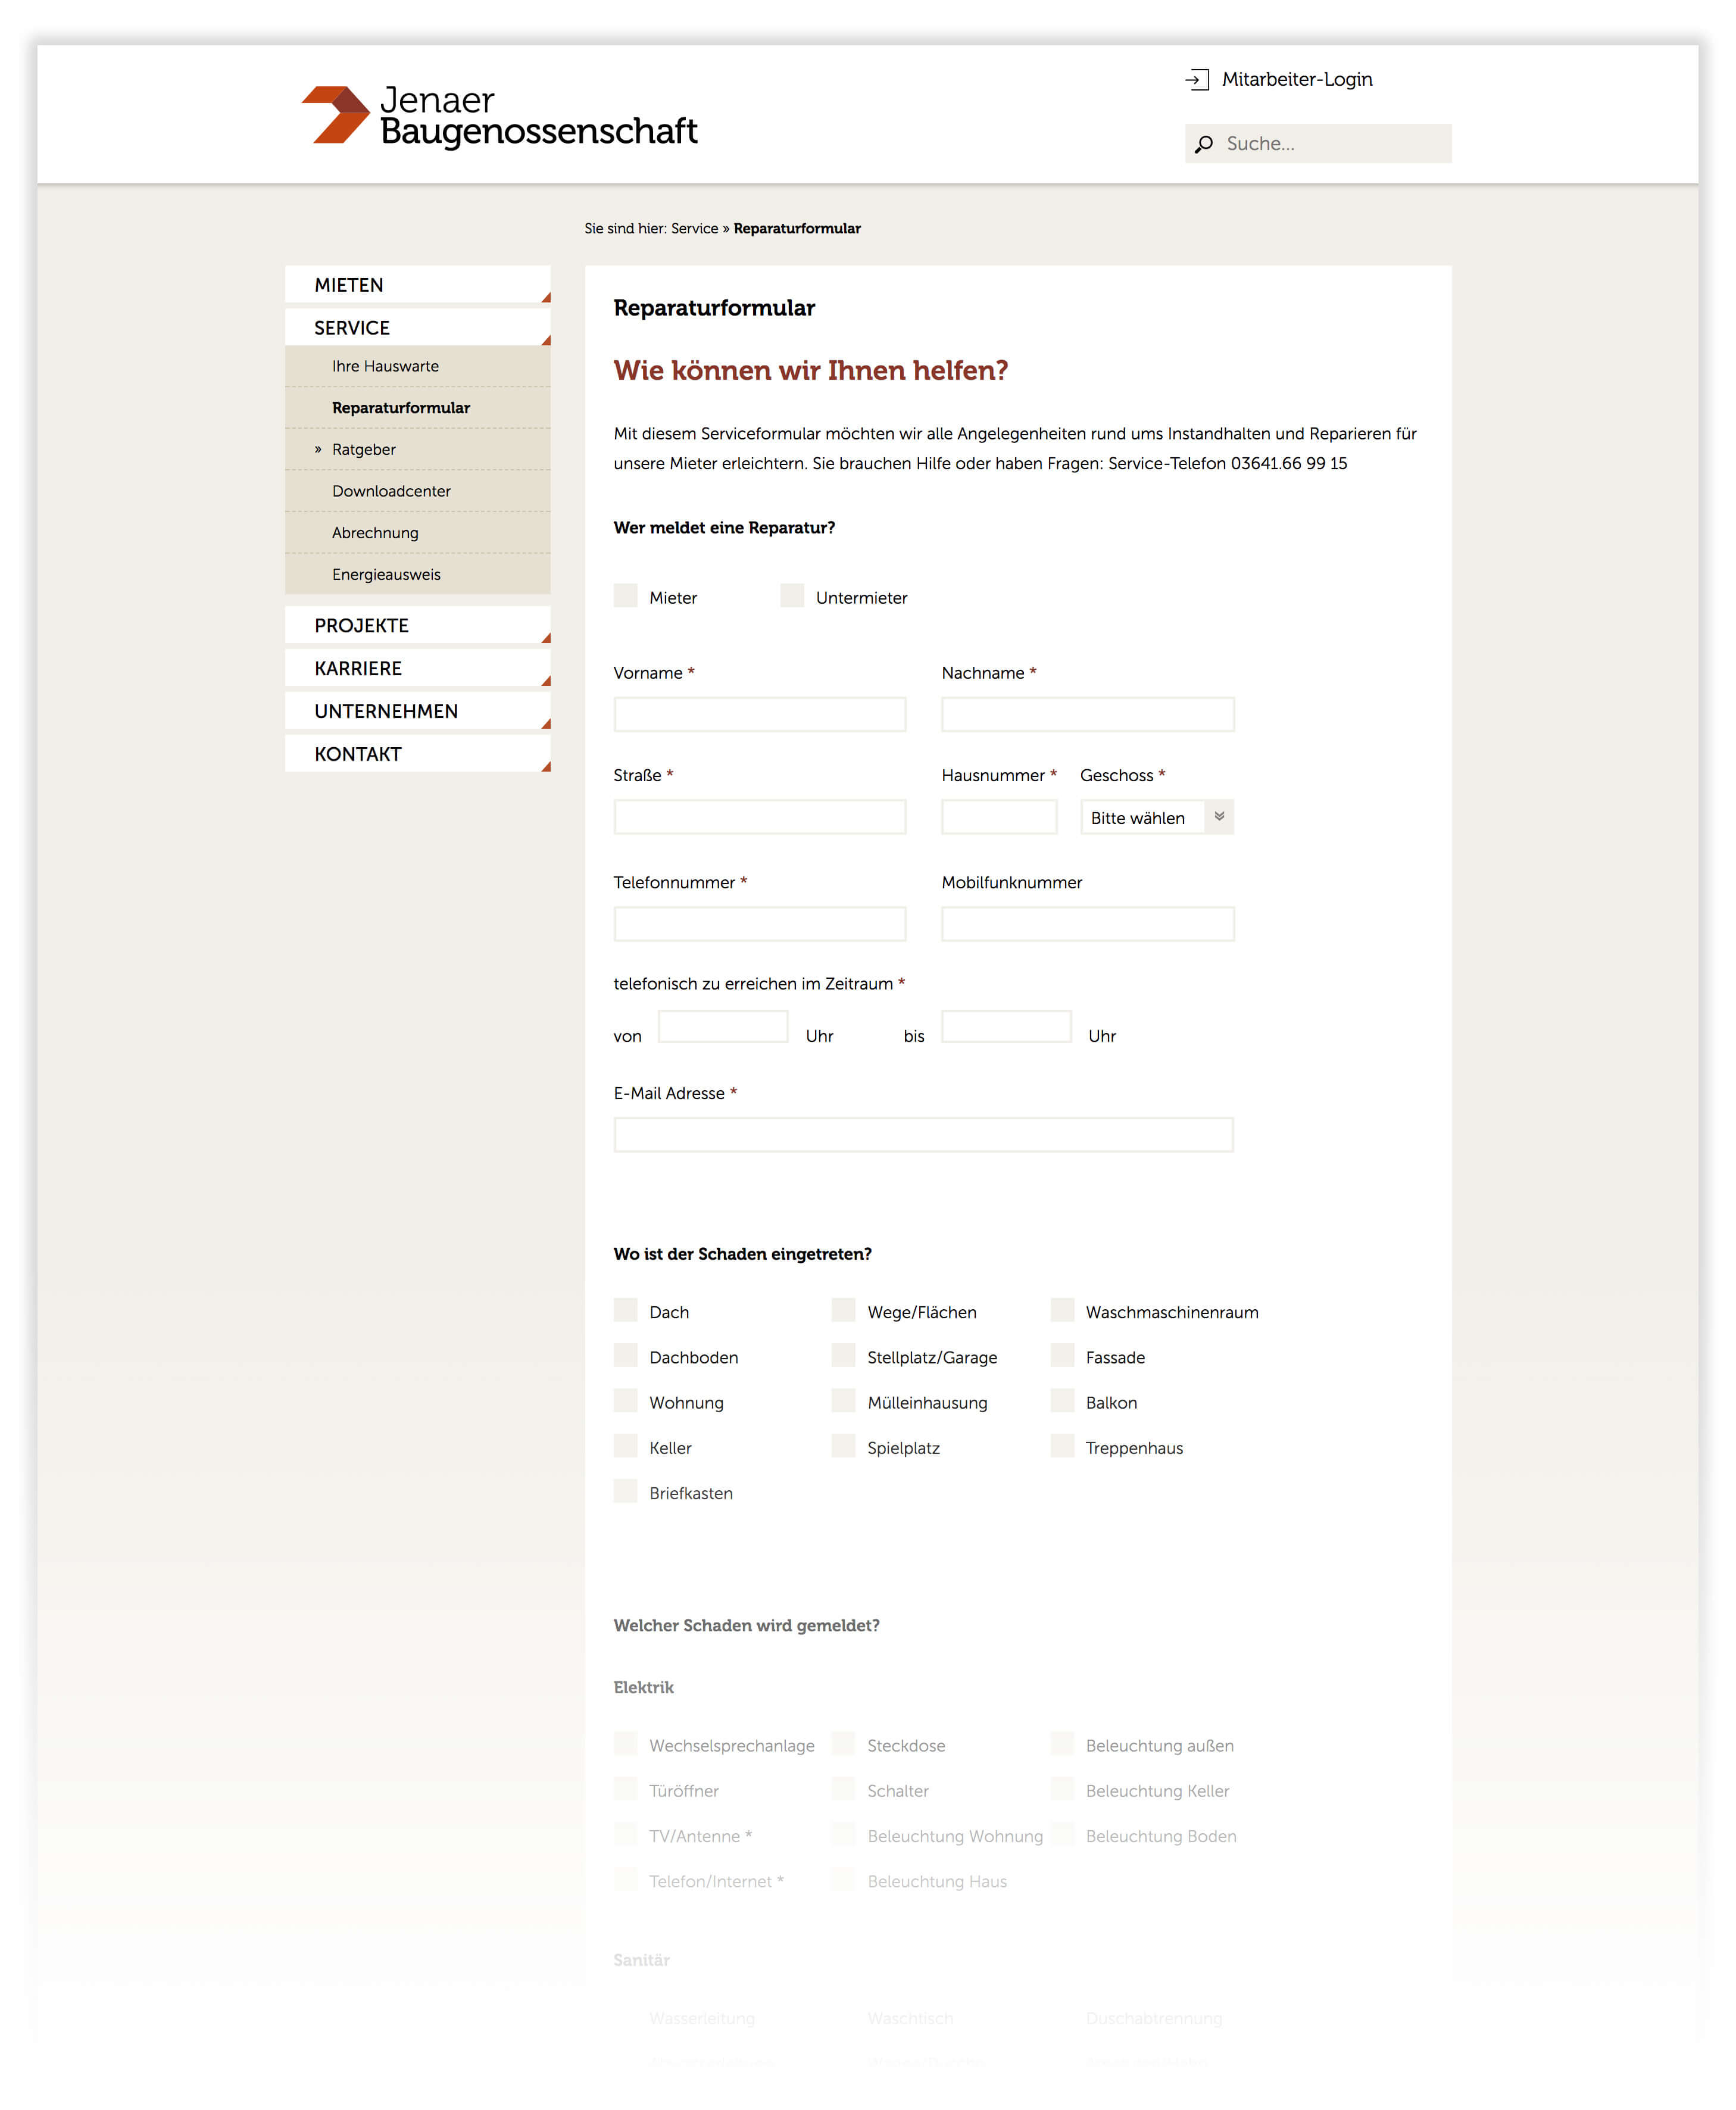The height and width of the screenshot is (2110, 1736).
Task: Open the SERVICE menu section
Action: tap(417, 328)
